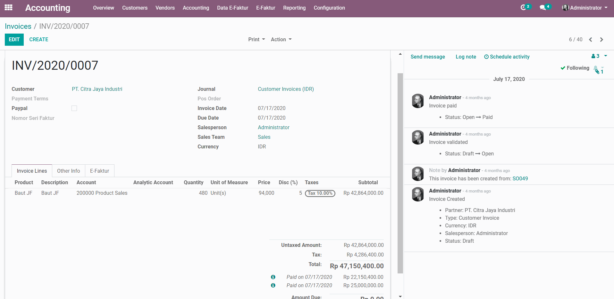The image size is (614, 299).
Task: Open the Administrator user menu
Action: pyautogui.click(x=585, y=8)
